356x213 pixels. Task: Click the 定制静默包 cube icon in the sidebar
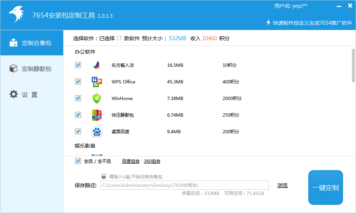(13, 68)
